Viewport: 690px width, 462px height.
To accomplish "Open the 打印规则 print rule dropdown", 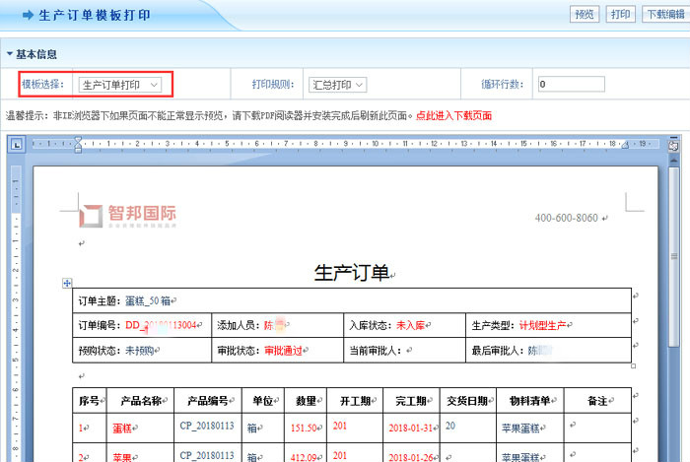I will click(x=337, y=85).
